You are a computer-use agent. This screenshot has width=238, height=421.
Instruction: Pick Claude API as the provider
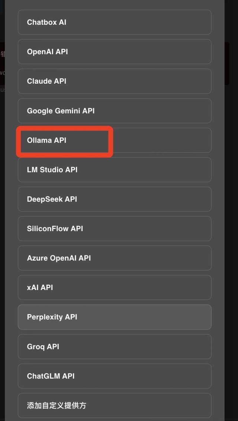(x=115, y=81)
